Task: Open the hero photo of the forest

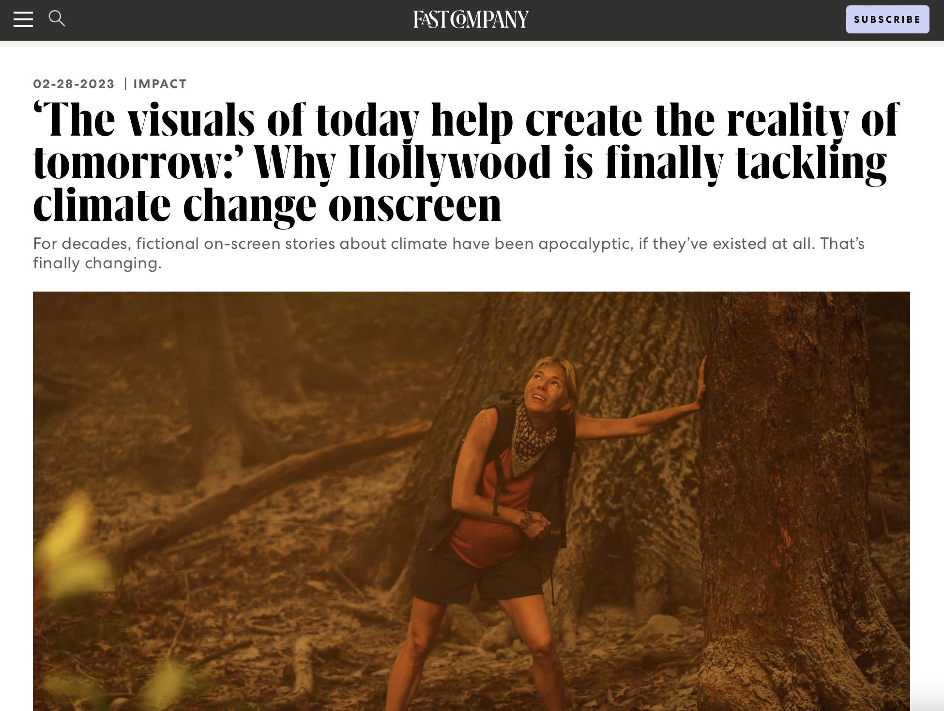Action: [x=472, y=501]
